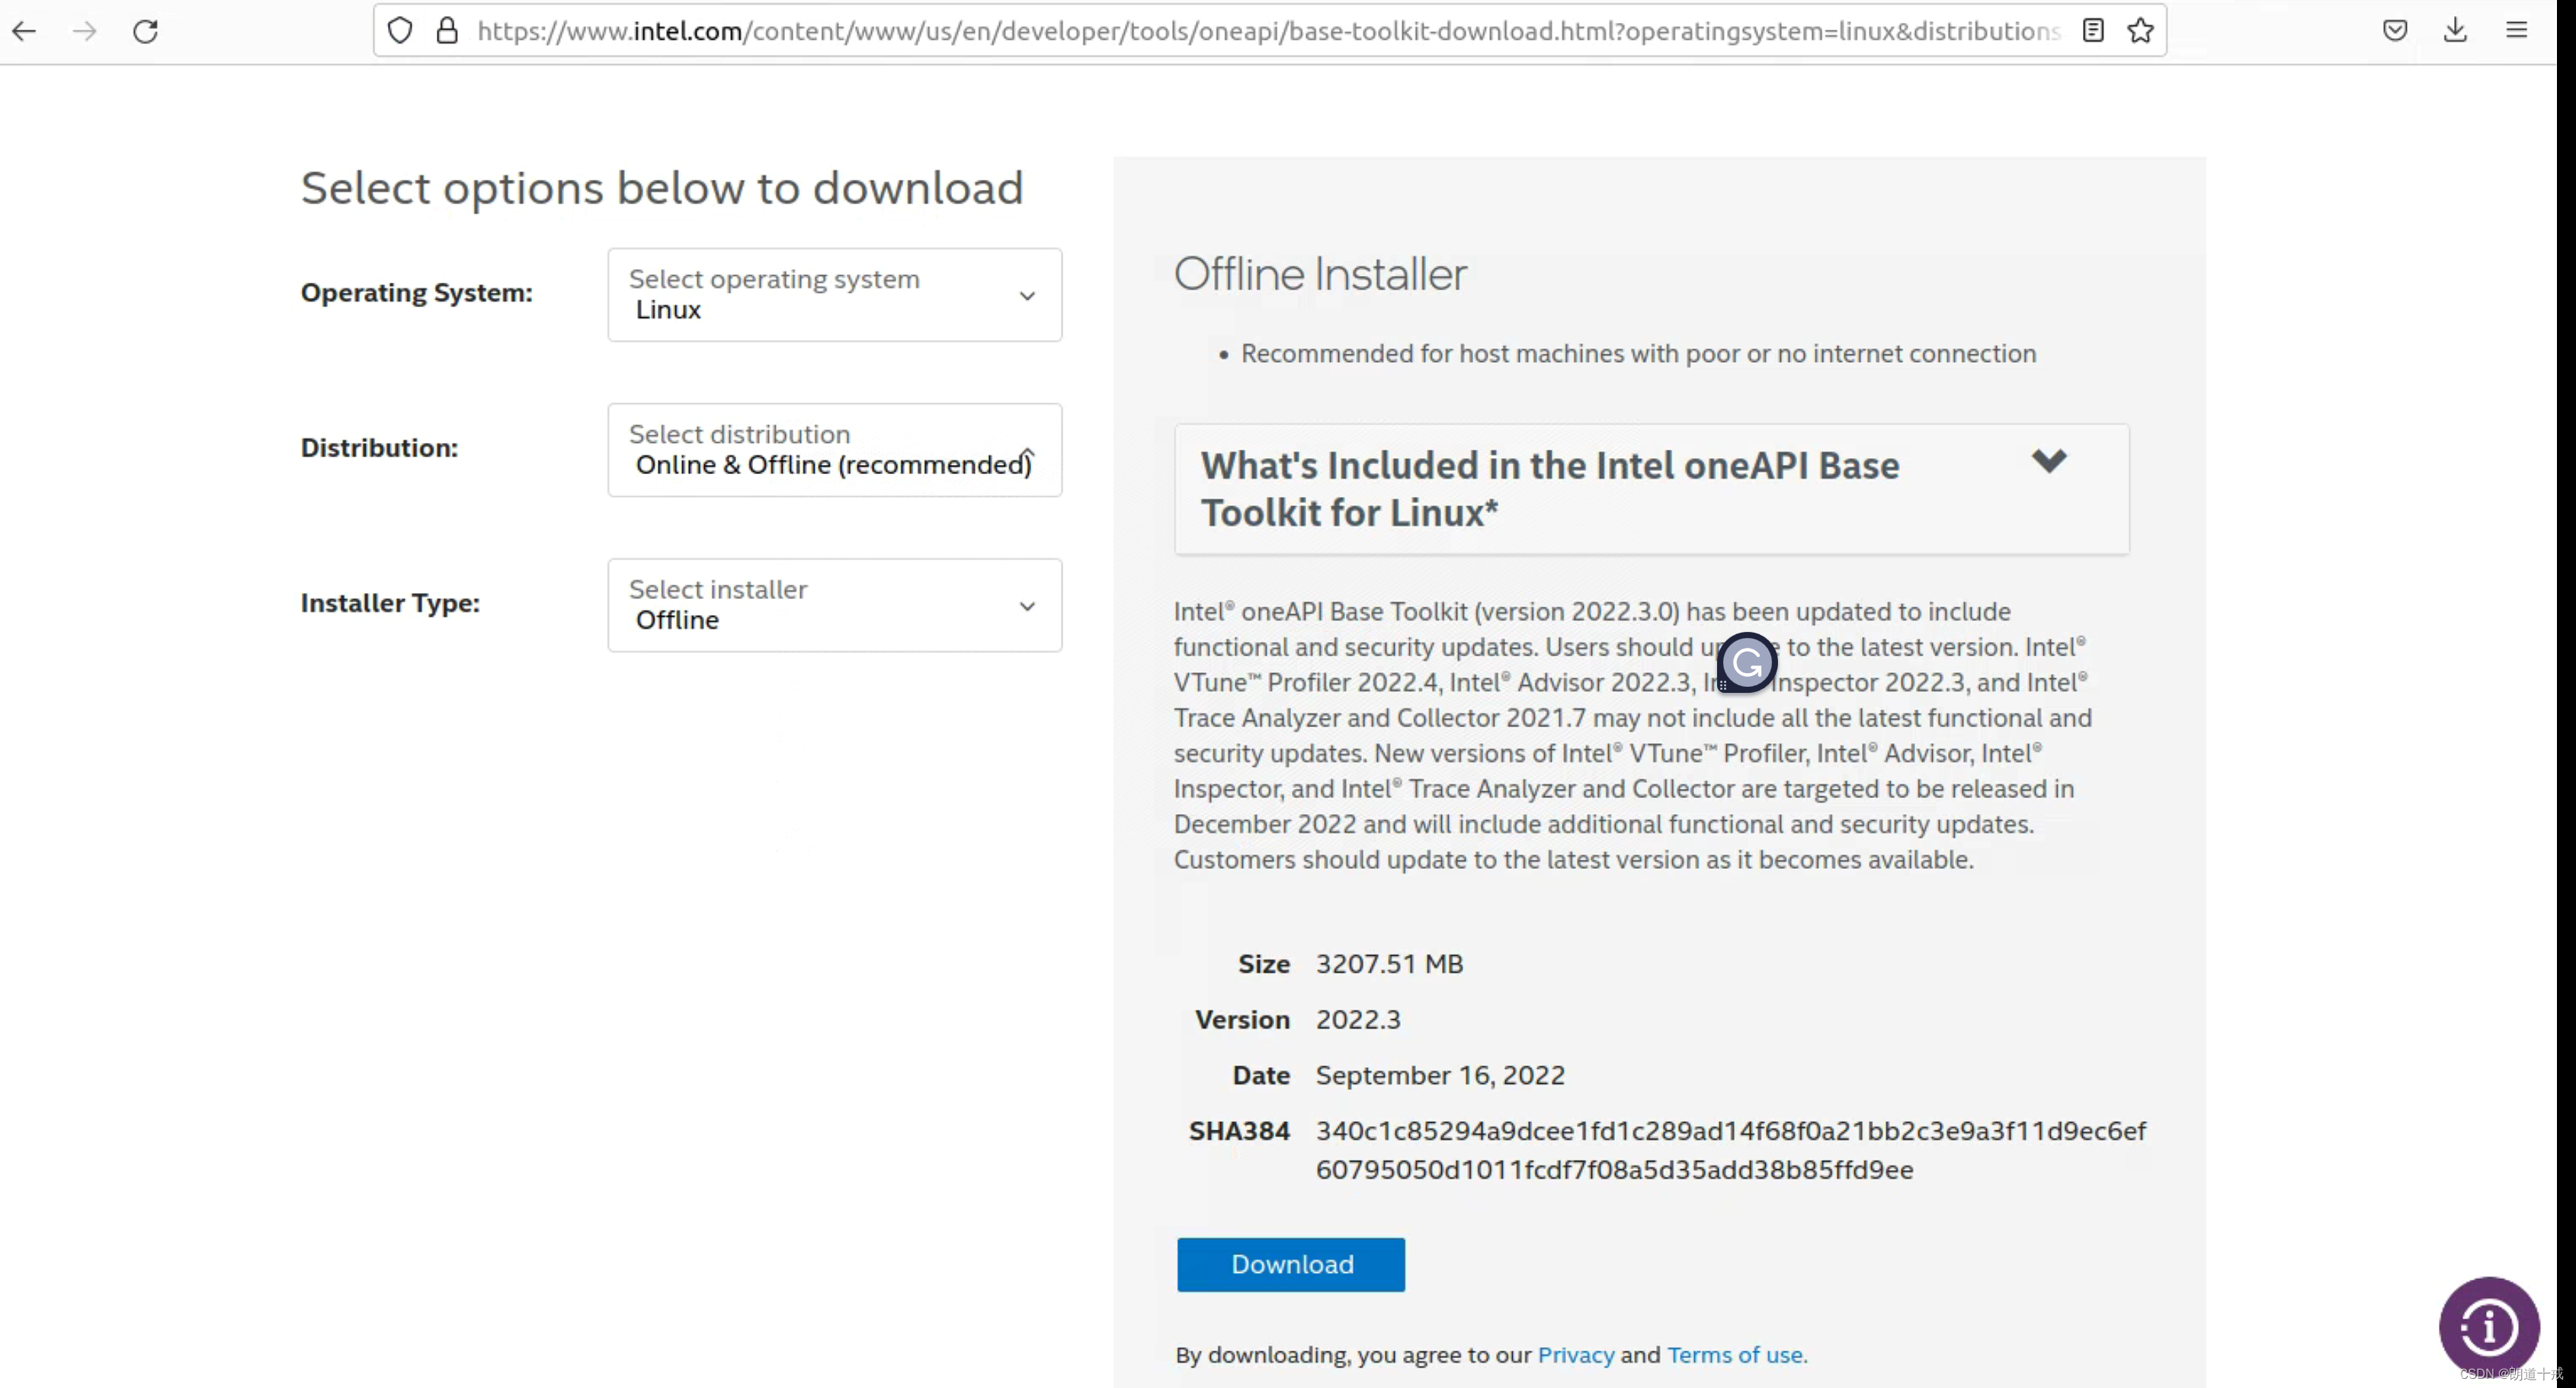Click the reload/refresh page icon
The height and width of the screenshot is (1388, 2576).
146,30
